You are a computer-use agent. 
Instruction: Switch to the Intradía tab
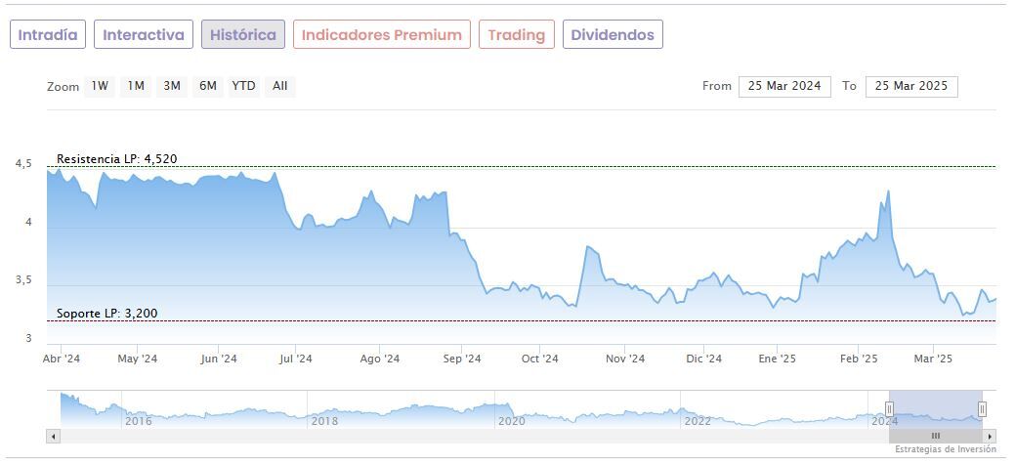48,35
